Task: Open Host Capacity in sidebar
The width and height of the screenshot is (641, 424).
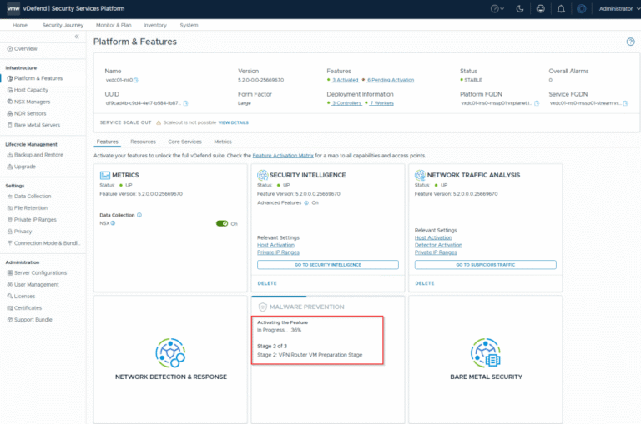Action: pyautogui.click(x=28, y=90)
